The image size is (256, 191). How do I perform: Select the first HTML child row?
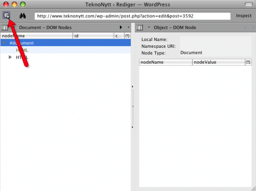click(22, 50)
